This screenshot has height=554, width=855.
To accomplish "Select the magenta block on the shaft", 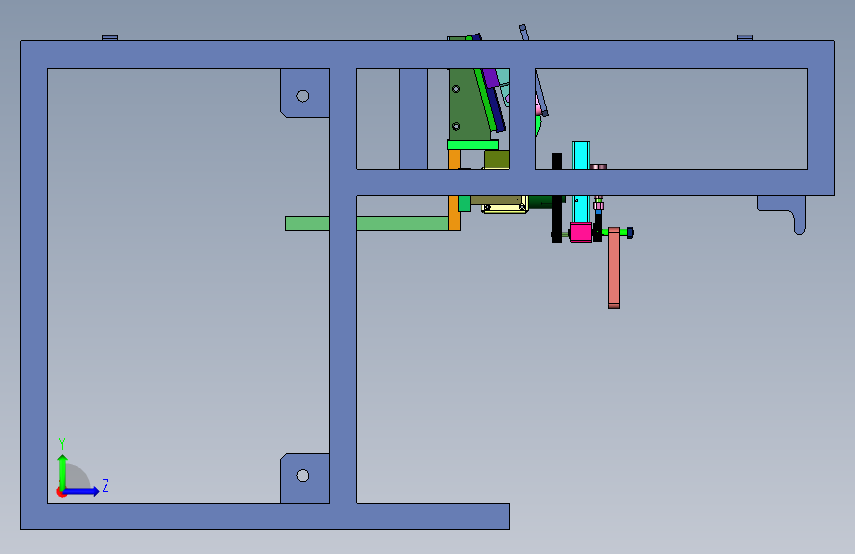I will coord(581,233).
